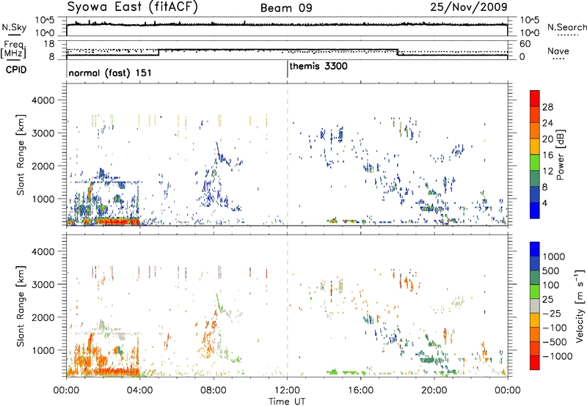Image resolution: width=587 pixels, height=406 pixels.
Task: Click the Velocity colorbar tick label '500'
Action: (x=553, y=270)
